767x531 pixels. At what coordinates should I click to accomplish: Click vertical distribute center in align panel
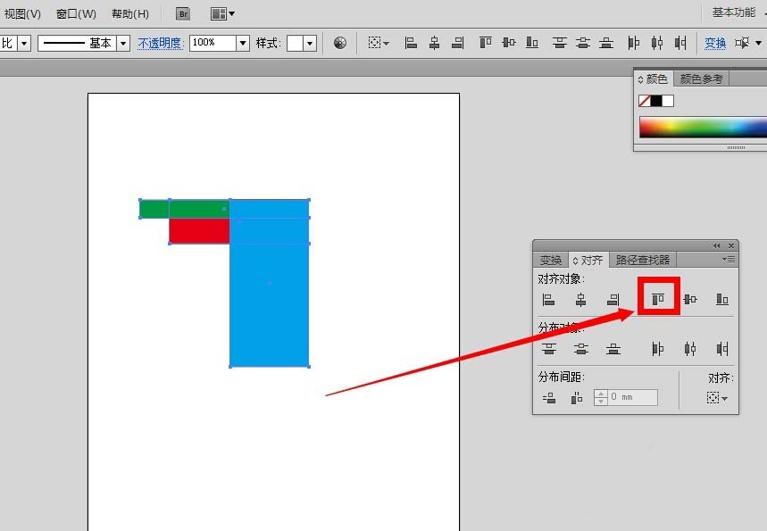click(x=580, y=349)
